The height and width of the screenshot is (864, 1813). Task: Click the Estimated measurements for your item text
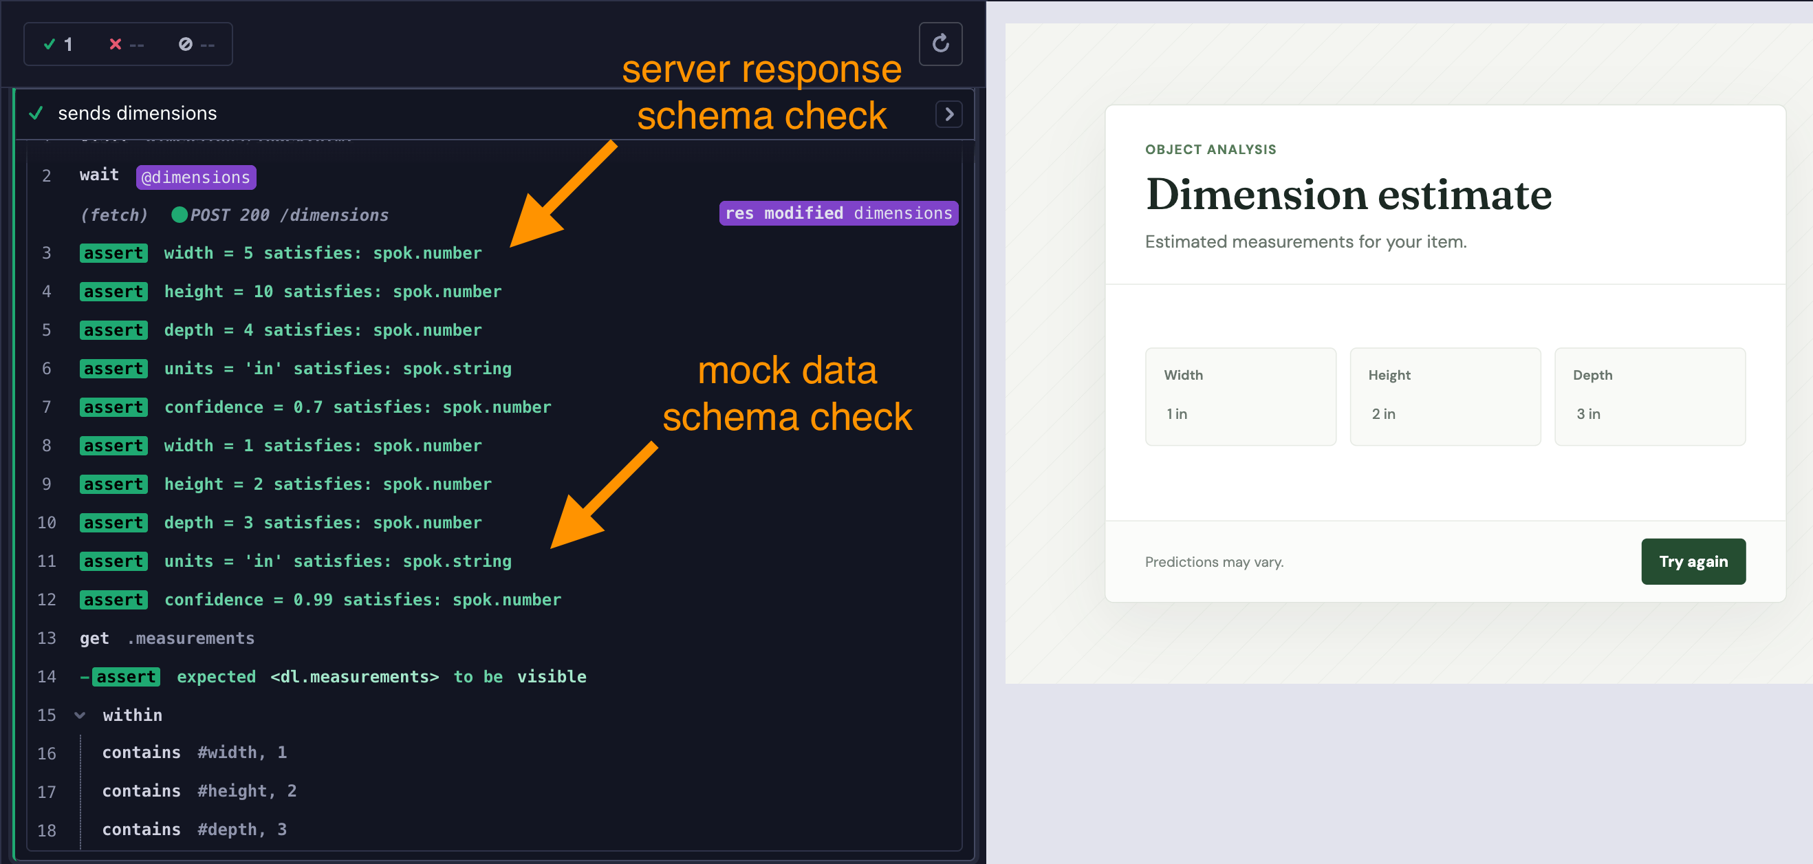[x=1305, y=241]
